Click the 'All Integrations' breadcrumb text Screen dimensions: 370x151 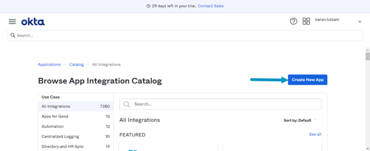click(x=106, y=64)
